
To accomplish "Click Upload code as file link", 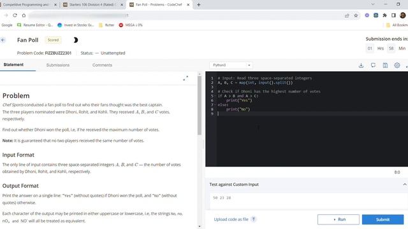I will click(x=231, y=219).
